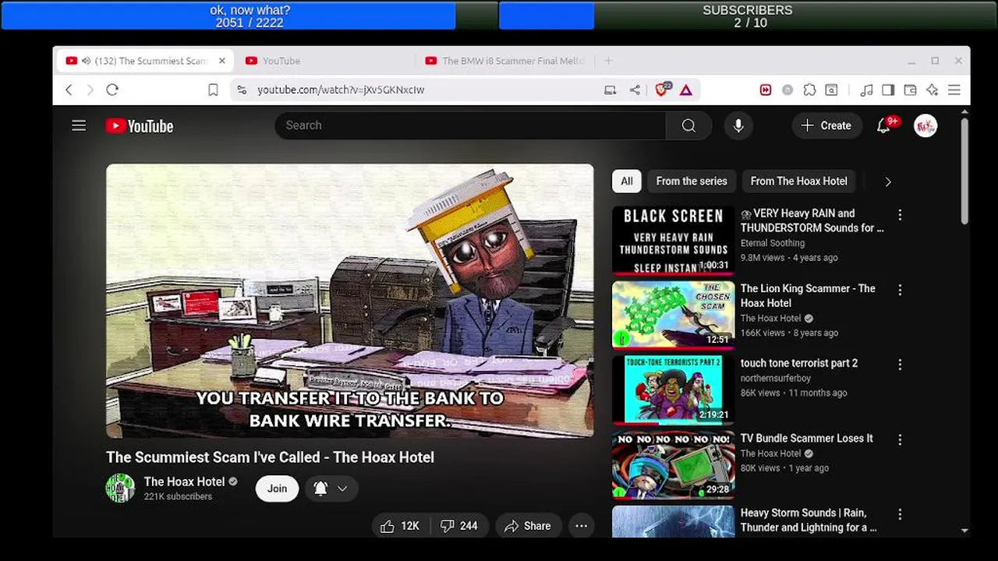This screenshot has height=561, width=998.
Task: Open TV Bundle Scammer Loses It title
Action: [807, 438]
